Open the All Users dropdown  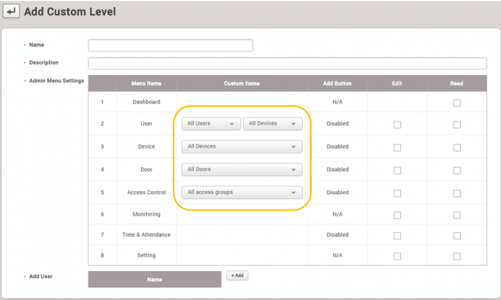click(210, 124)
